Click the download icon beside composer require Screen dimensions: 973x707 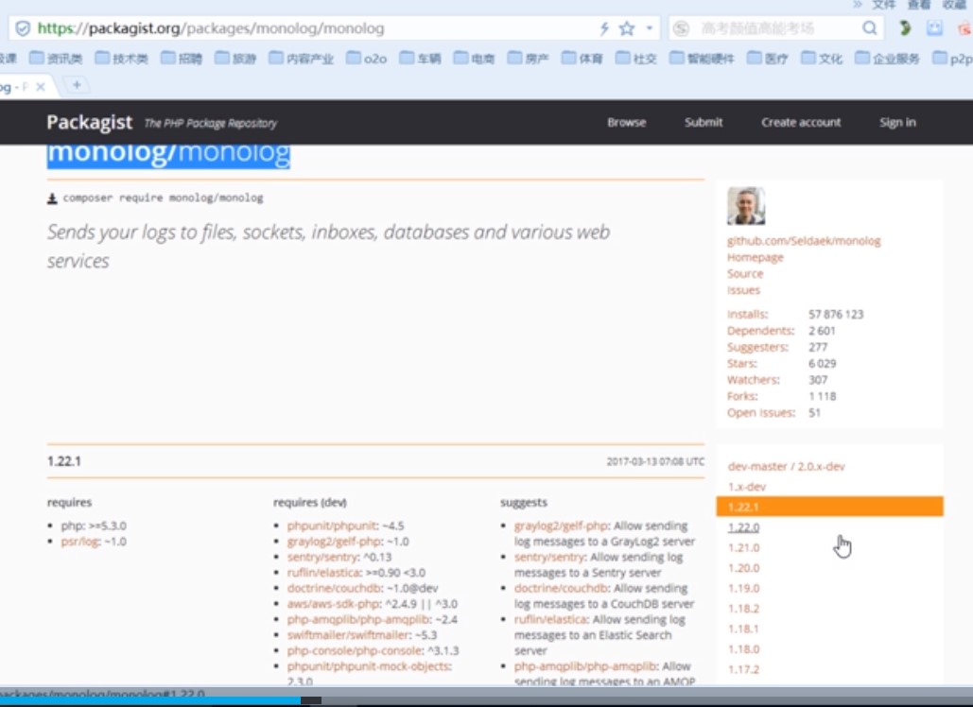[x=52, y=198]
